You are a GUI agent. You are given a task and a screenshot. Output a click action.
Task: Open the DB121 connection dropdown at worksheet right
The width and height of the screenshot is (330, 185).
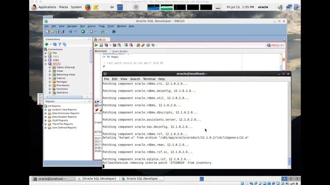click(x=275, y=45)
